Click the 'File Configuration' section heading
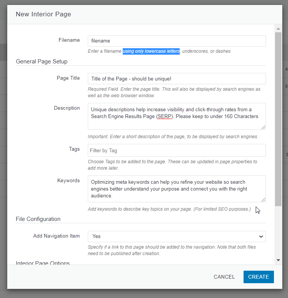Image resolution: width=288 pixels, height=298 pixels. tap(38, 219)
